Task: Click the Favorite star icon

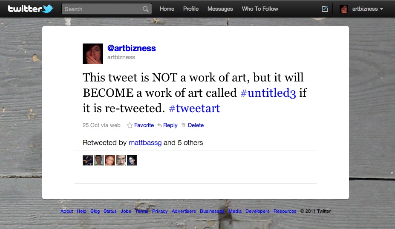Action: [x=130, y=125]
